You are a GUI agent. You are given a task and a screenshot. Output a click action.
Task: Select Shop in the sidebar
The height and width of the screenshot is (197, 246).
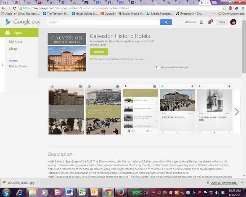click(x=13, y=49)
